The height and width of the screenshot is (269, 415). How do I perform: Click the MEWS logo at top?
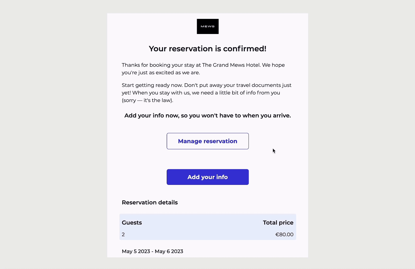point(208,26)
